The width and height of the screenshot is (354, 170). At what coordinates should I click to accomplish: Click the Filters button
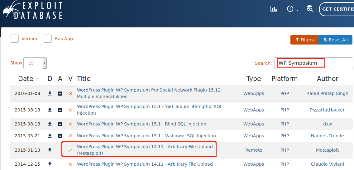pyautogui.click(x=304, y=40)
